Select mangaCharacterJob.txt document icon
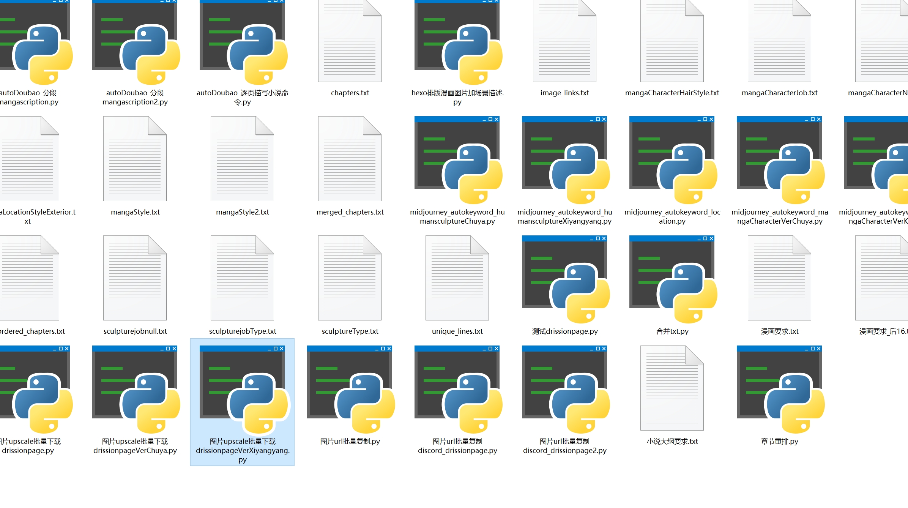Screen dimensions: 908x508 pos(779,41)
